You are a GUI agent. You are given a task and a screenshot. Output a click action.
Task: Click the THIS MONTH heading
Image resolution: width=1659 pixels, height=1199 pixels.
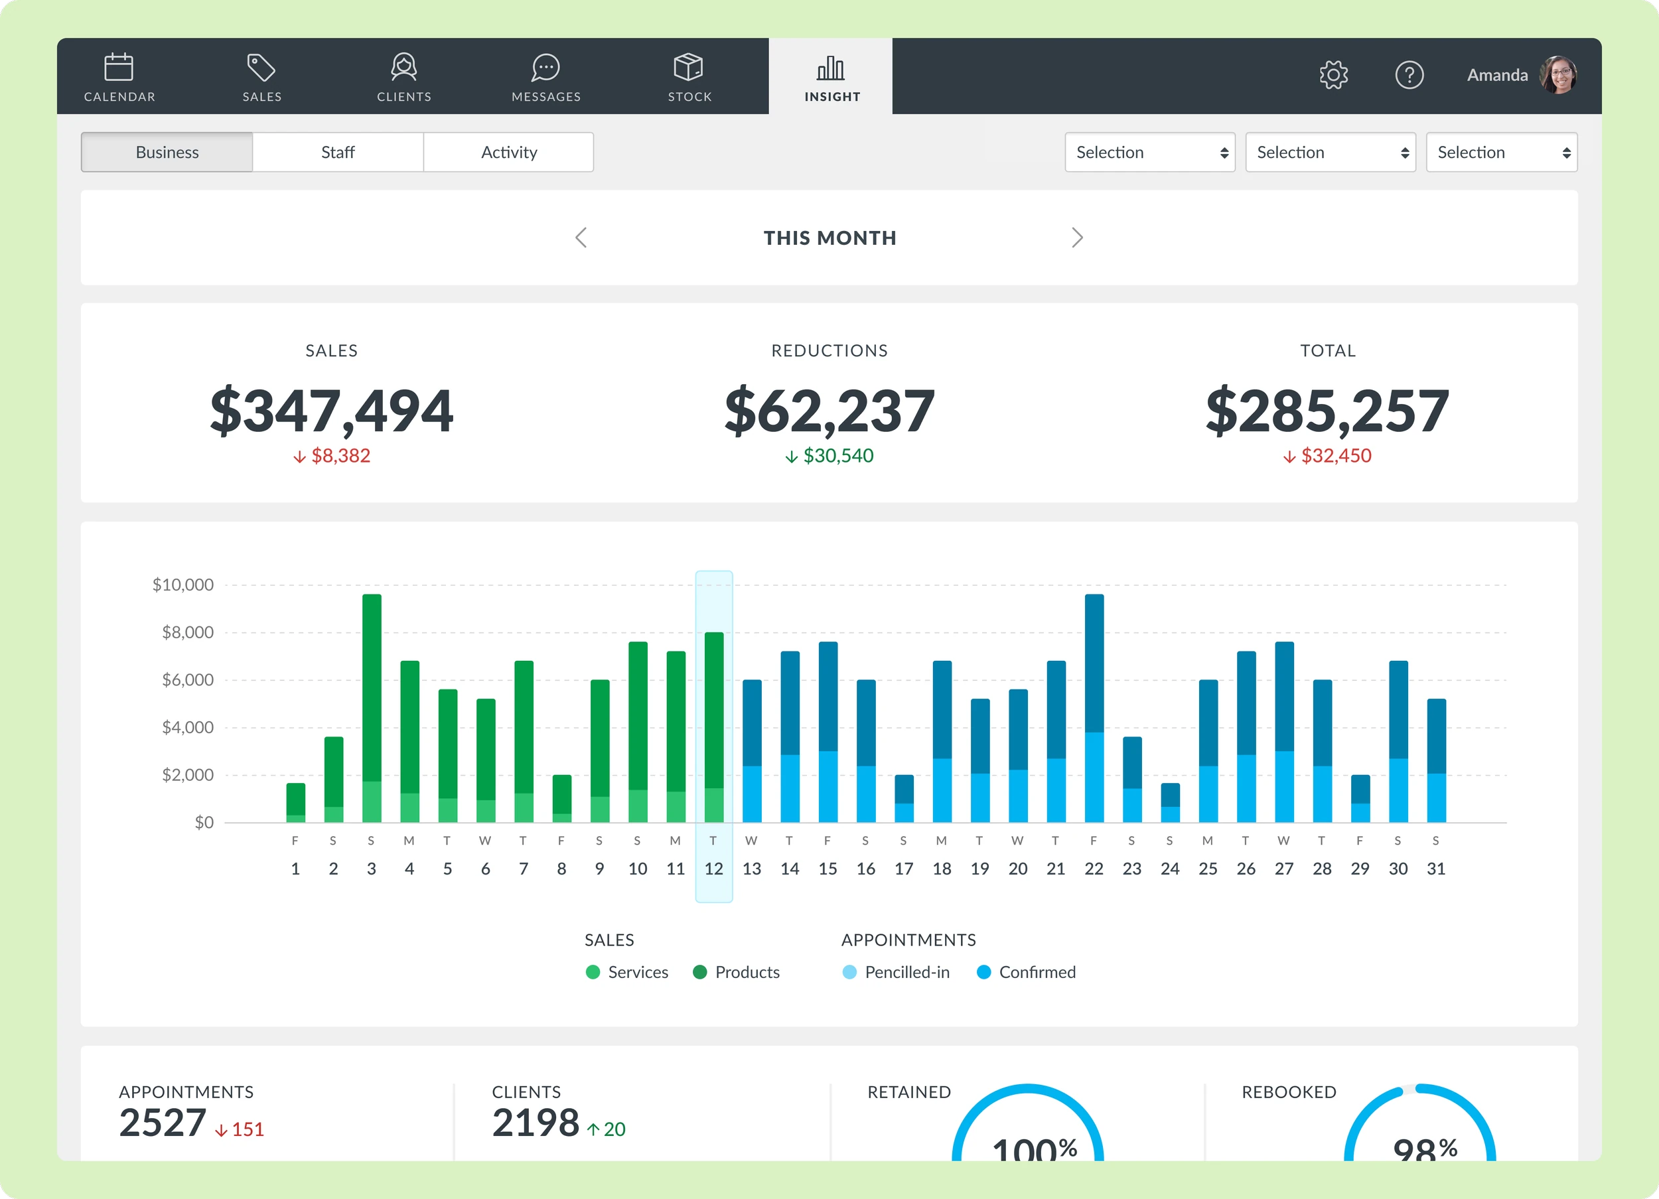(829, 238)
